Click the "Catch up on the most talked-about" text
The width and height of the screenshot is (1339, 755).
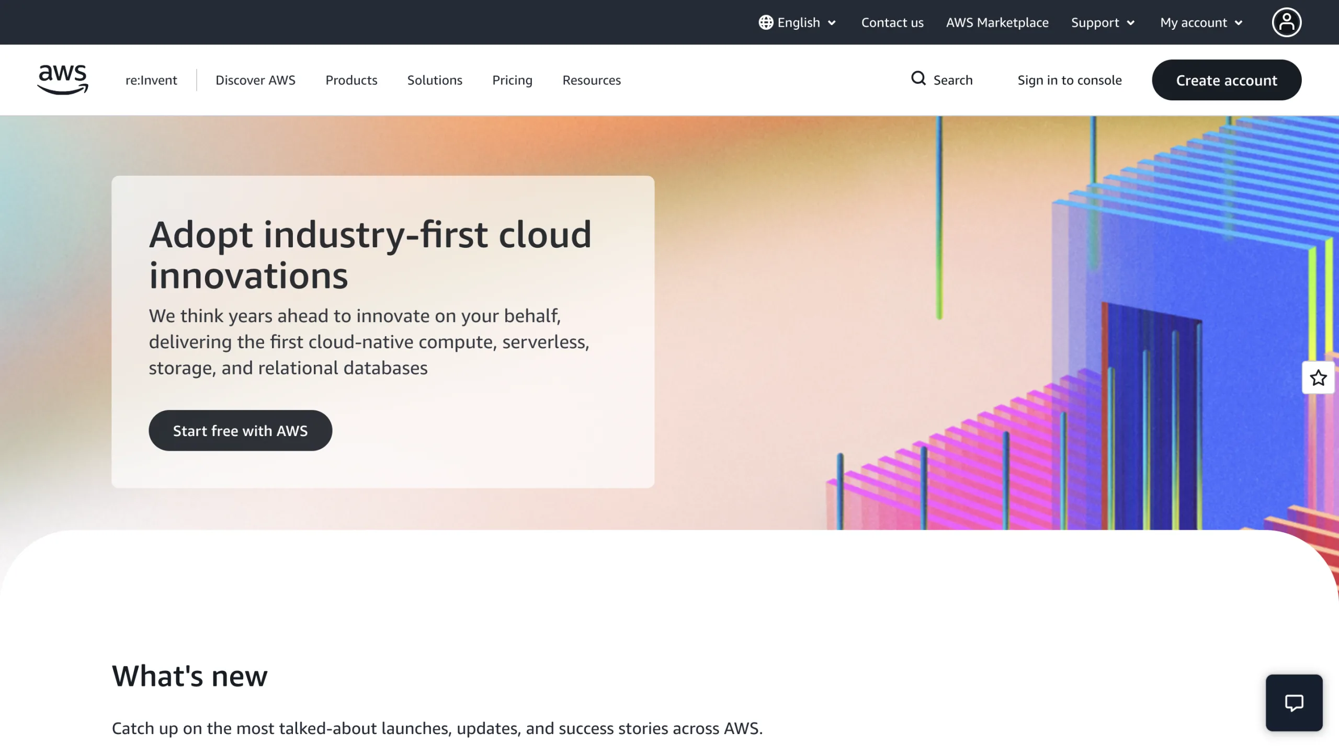437,728
